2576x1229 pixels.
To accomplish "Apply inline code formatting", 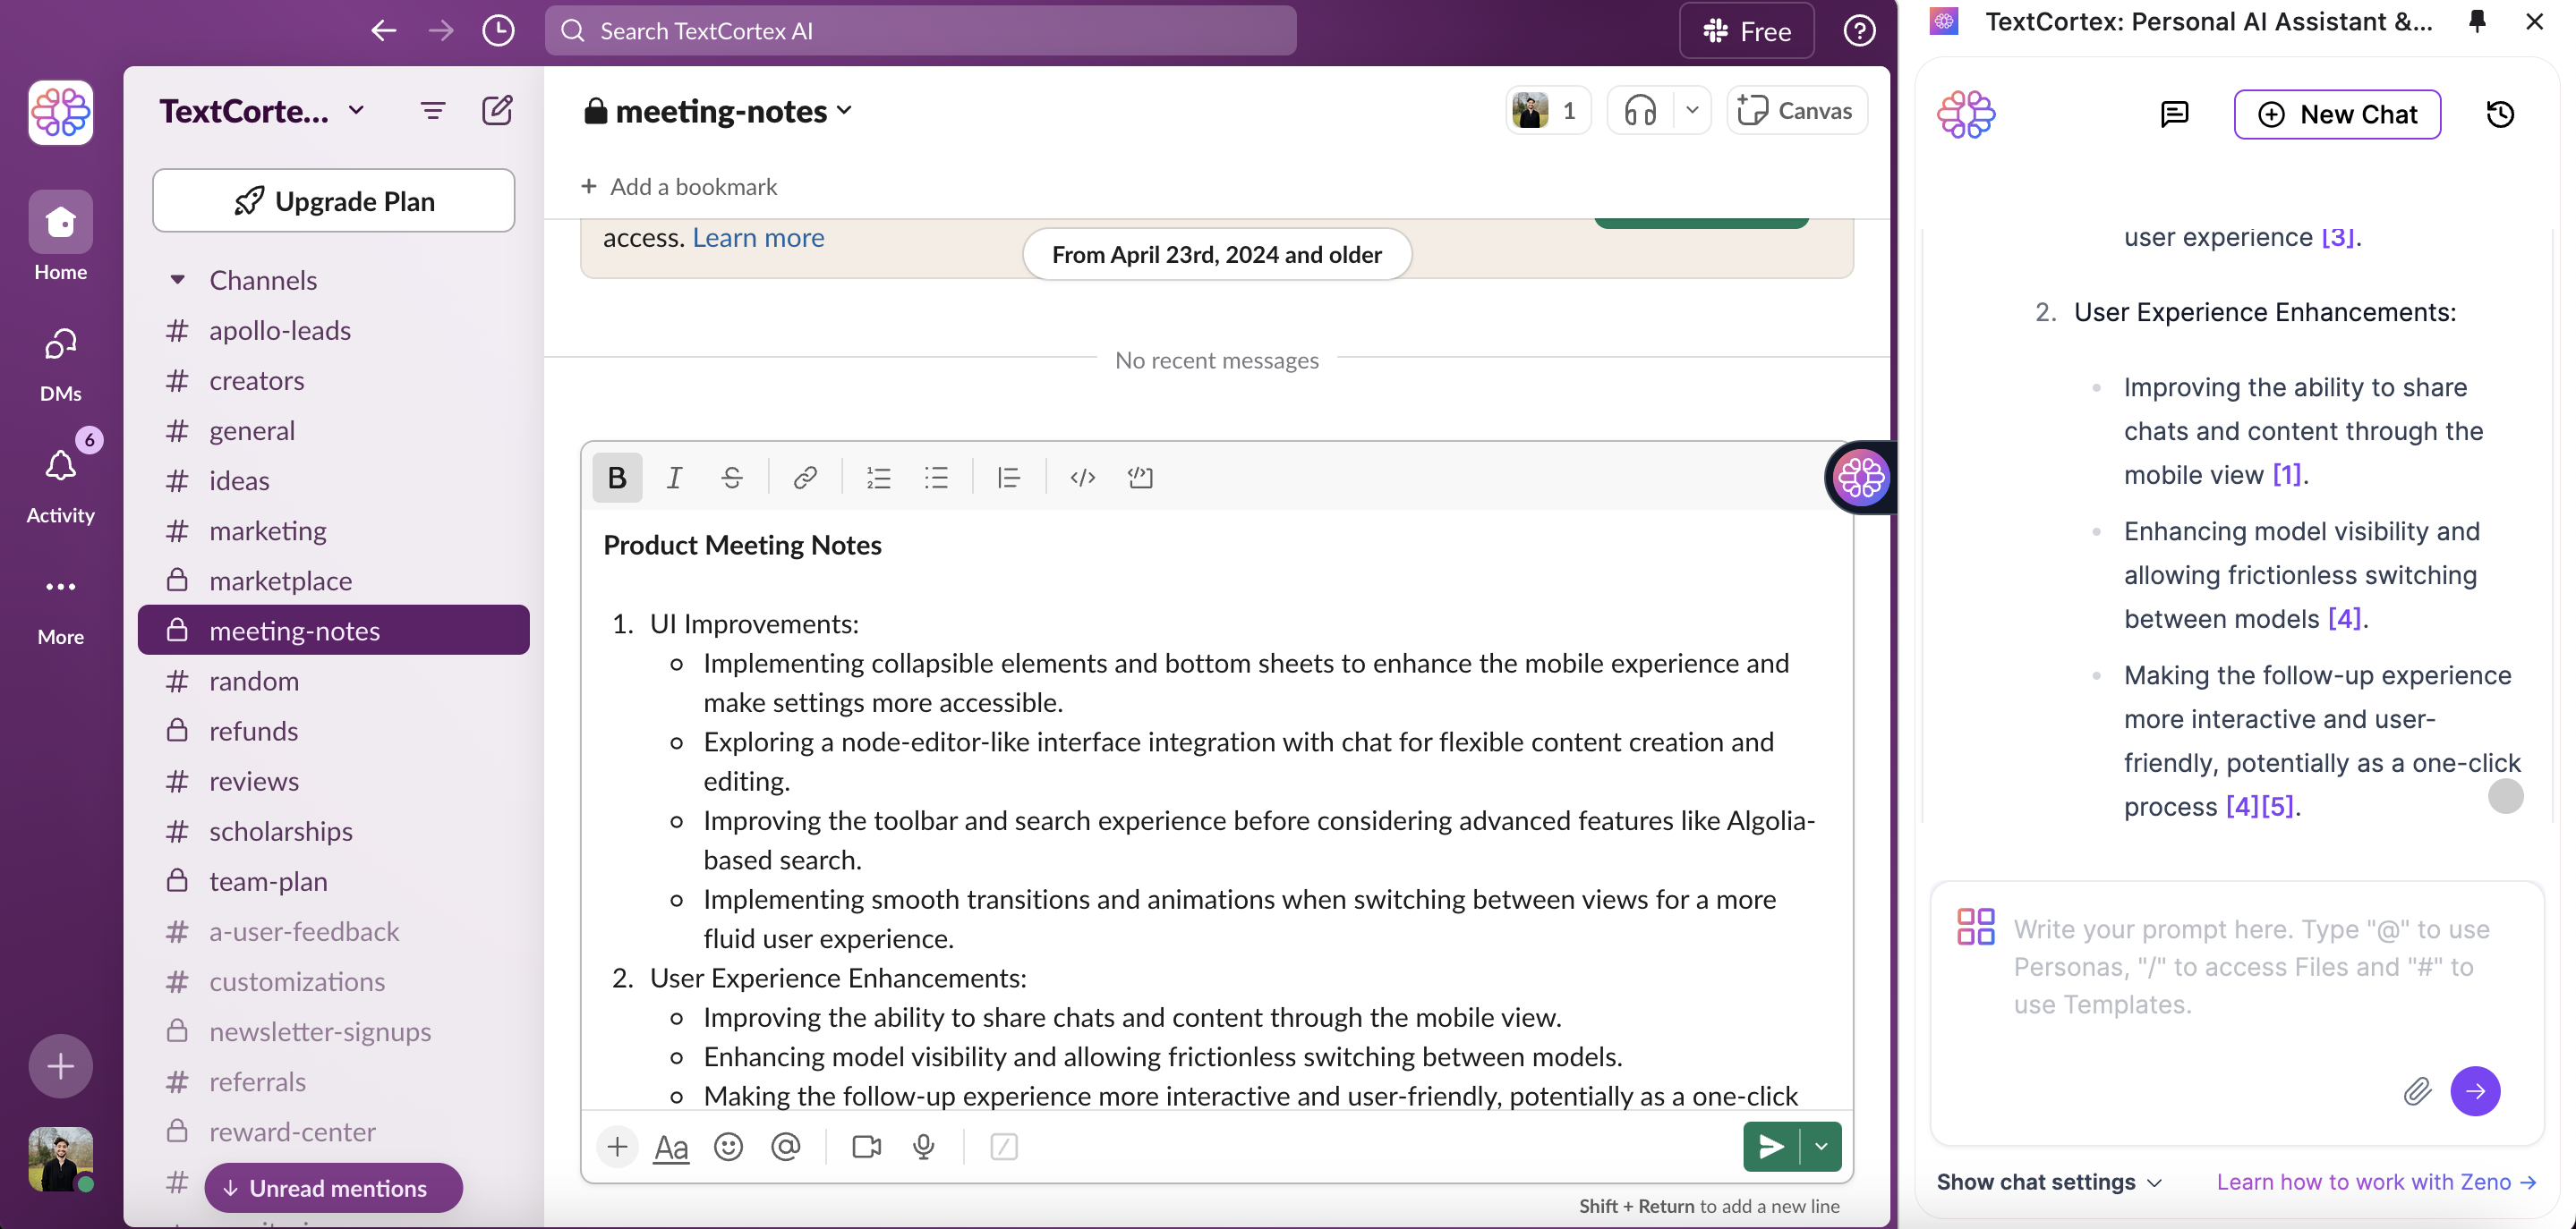I will 1082,478.
